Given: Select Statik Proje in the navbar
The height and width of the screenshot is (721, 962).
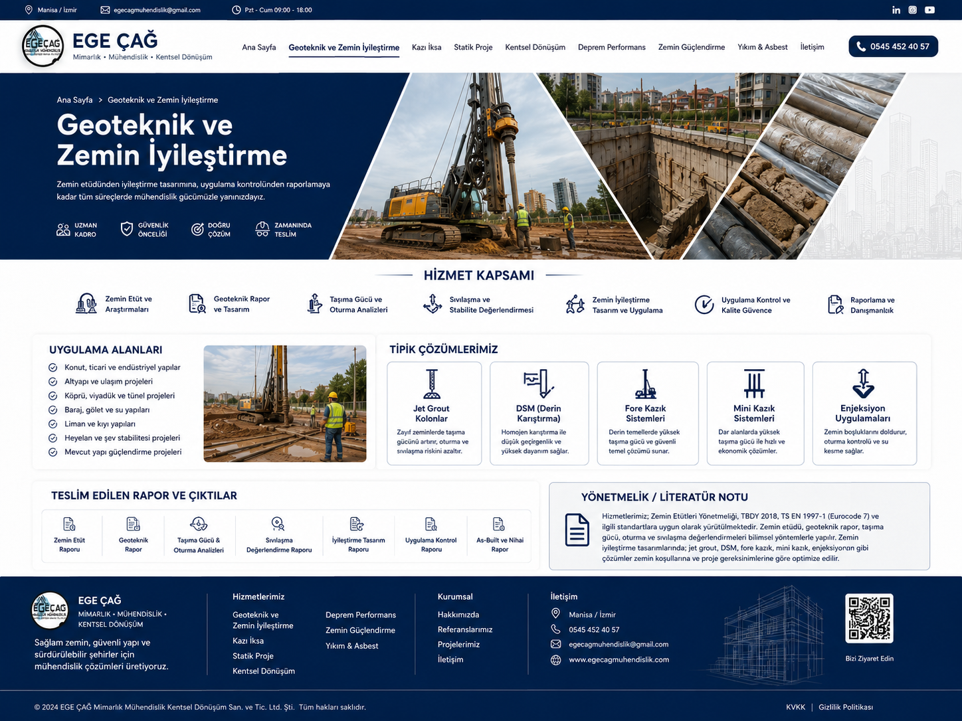Looking at the screenshot, I should pyautogui.click(x=473, y=47).
